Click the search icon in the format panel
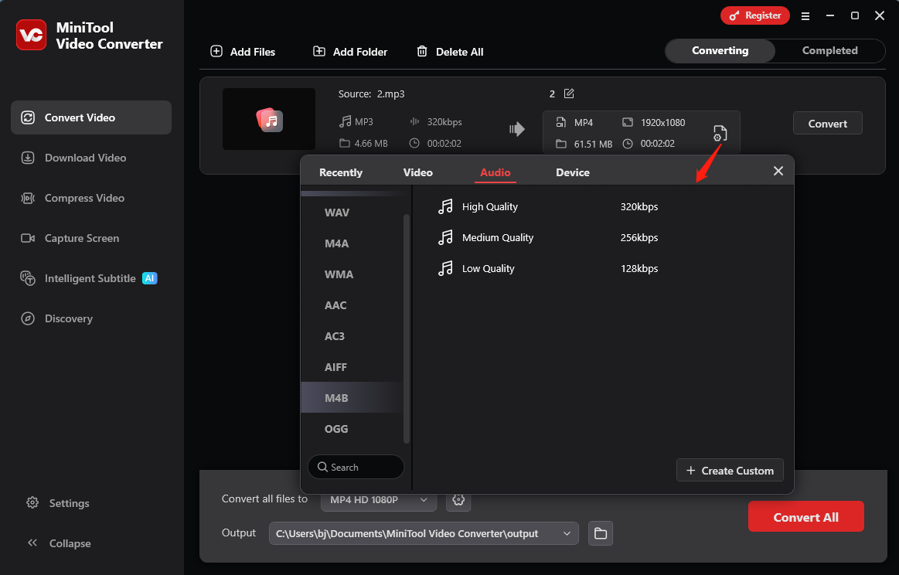Viewport: 899px width, 575px height. 322,467
